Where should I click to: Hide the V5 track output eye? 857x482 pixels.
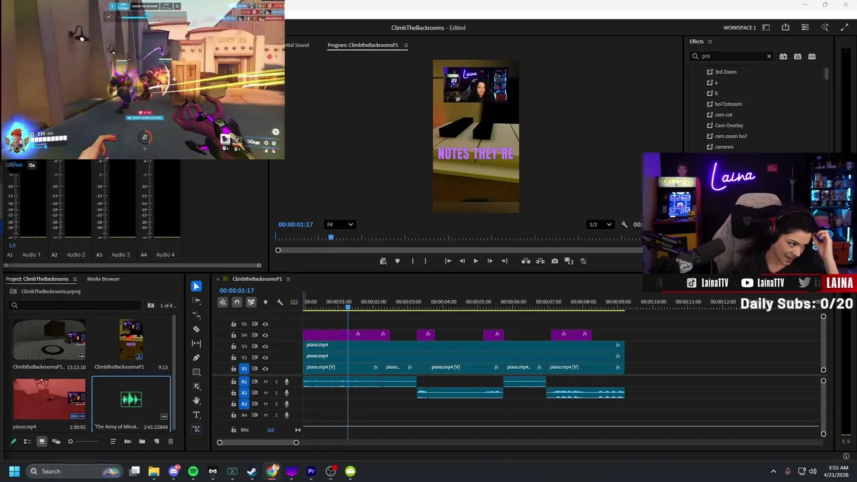click(265, 324)
